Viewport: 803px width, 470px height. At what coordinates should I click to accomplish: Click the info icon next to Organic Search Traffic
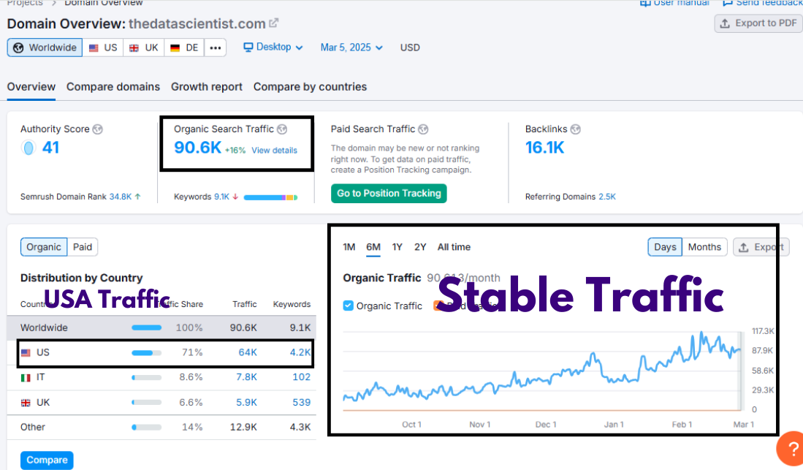[283, 129]
